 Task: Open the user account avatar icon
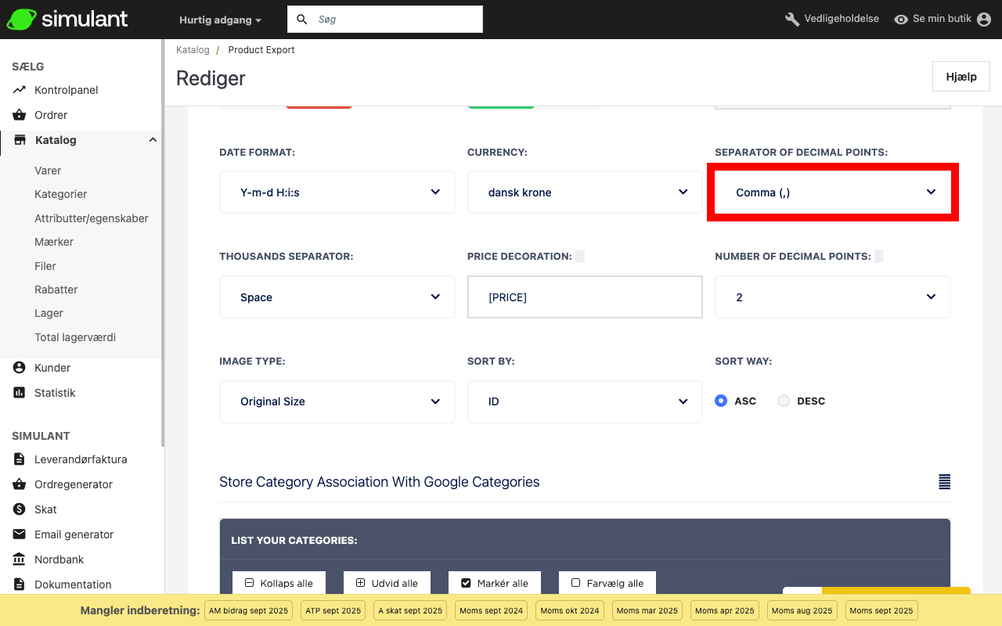click(984, 20)
